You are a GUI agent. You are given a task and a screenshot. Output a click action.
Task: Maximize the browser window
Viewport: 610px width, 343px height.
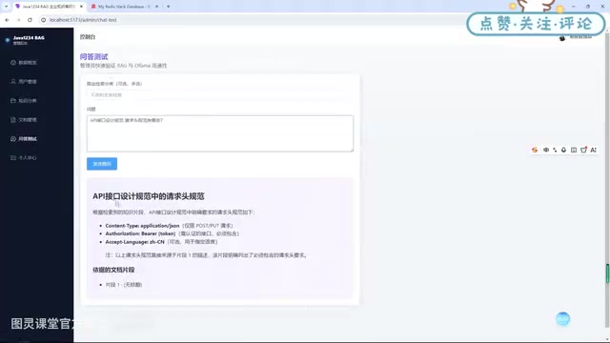tap(588, 7)
